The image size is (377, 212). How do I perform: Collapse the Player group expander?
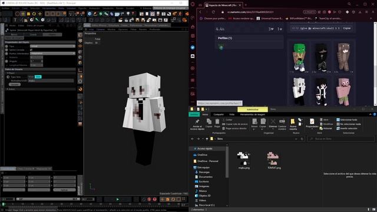pyautogui.click(x=8, y=73)
